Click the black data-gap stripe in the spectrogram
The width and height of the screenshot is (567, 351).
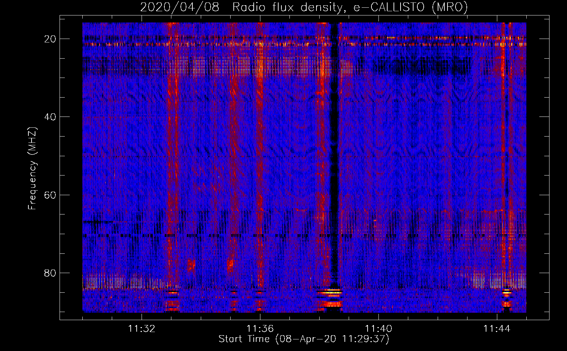pos(334,154)
